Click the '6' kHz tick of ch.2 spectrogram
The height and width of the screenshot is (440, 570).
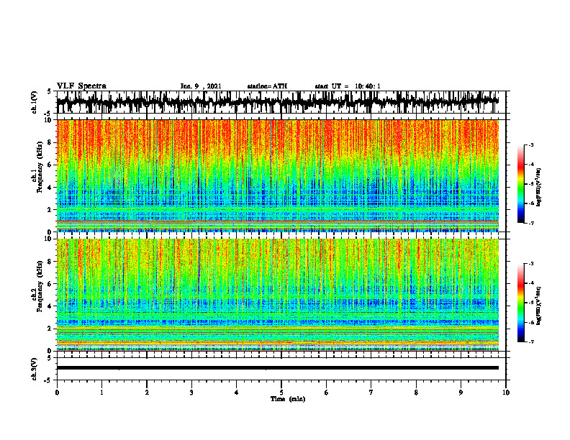[50, 284]
